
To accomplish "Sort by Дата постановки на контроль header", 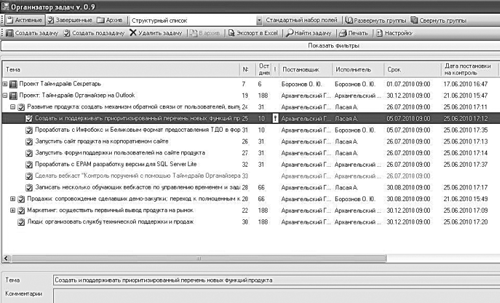I will click(x=469, y=69).
